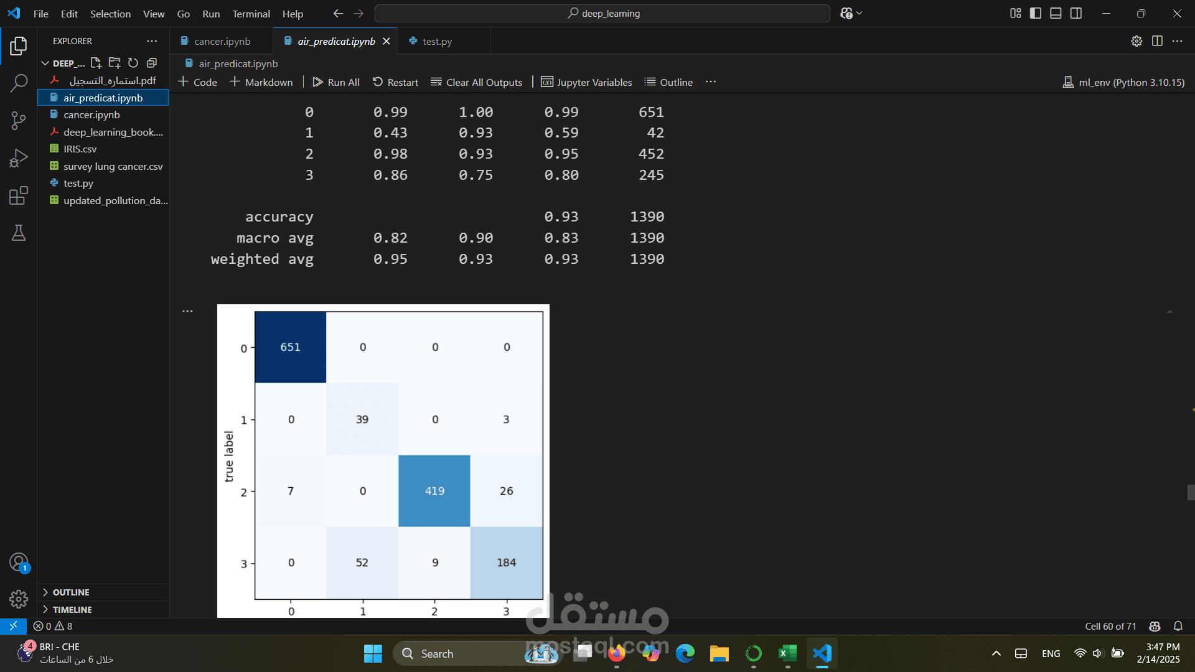Open the Testing flask view

tap(19, 233)
